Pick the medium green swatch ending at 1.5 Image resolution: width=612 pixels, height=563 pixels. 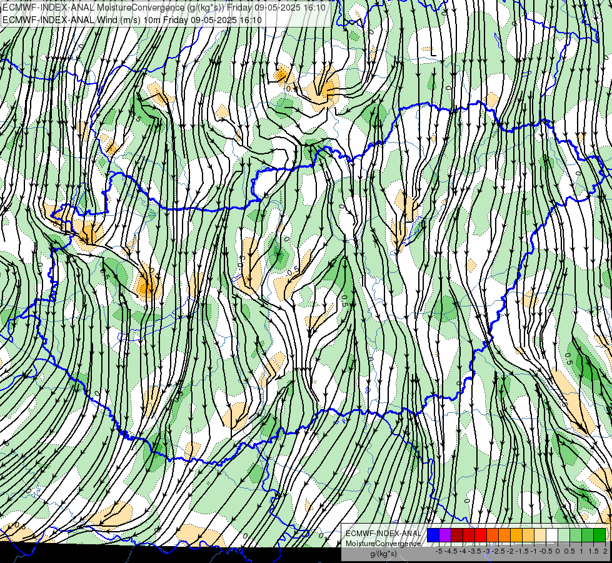588,535
